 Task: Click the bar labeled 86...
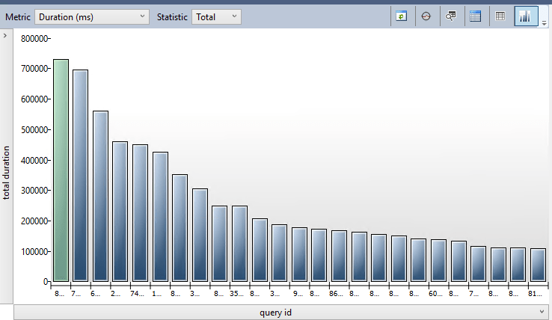click(339, 256)
